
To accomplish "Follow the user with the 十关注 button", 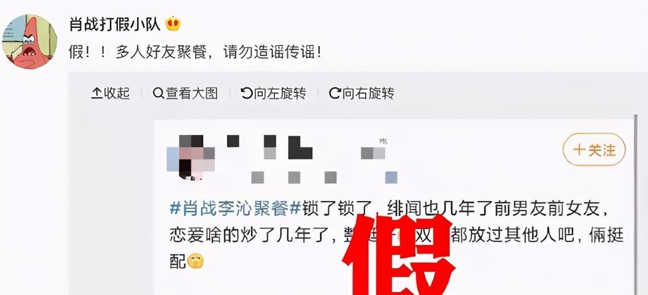I will 594,150.
